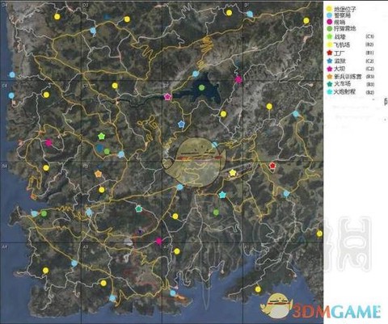Select the green hunting camp marker inside the lake
Image resolution: width=388 pixels, height=324 pixels.
pyautogui.click(x=201, y=87)
